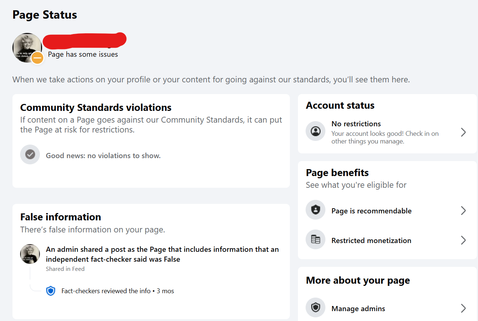Select the Manage admins option
478x321 pixels.
(x=387, y=308)
